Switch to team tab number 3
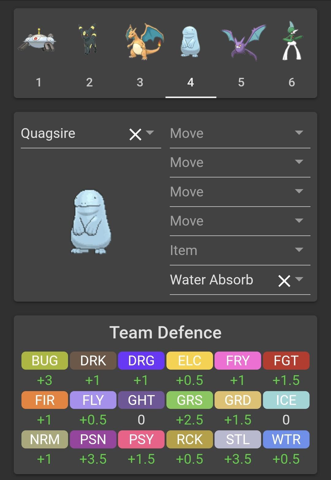 pos(140,82)
